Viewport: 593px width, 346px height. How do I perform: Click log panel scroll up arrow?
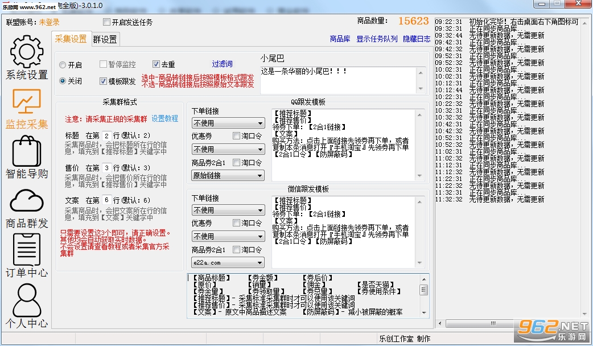585,23
